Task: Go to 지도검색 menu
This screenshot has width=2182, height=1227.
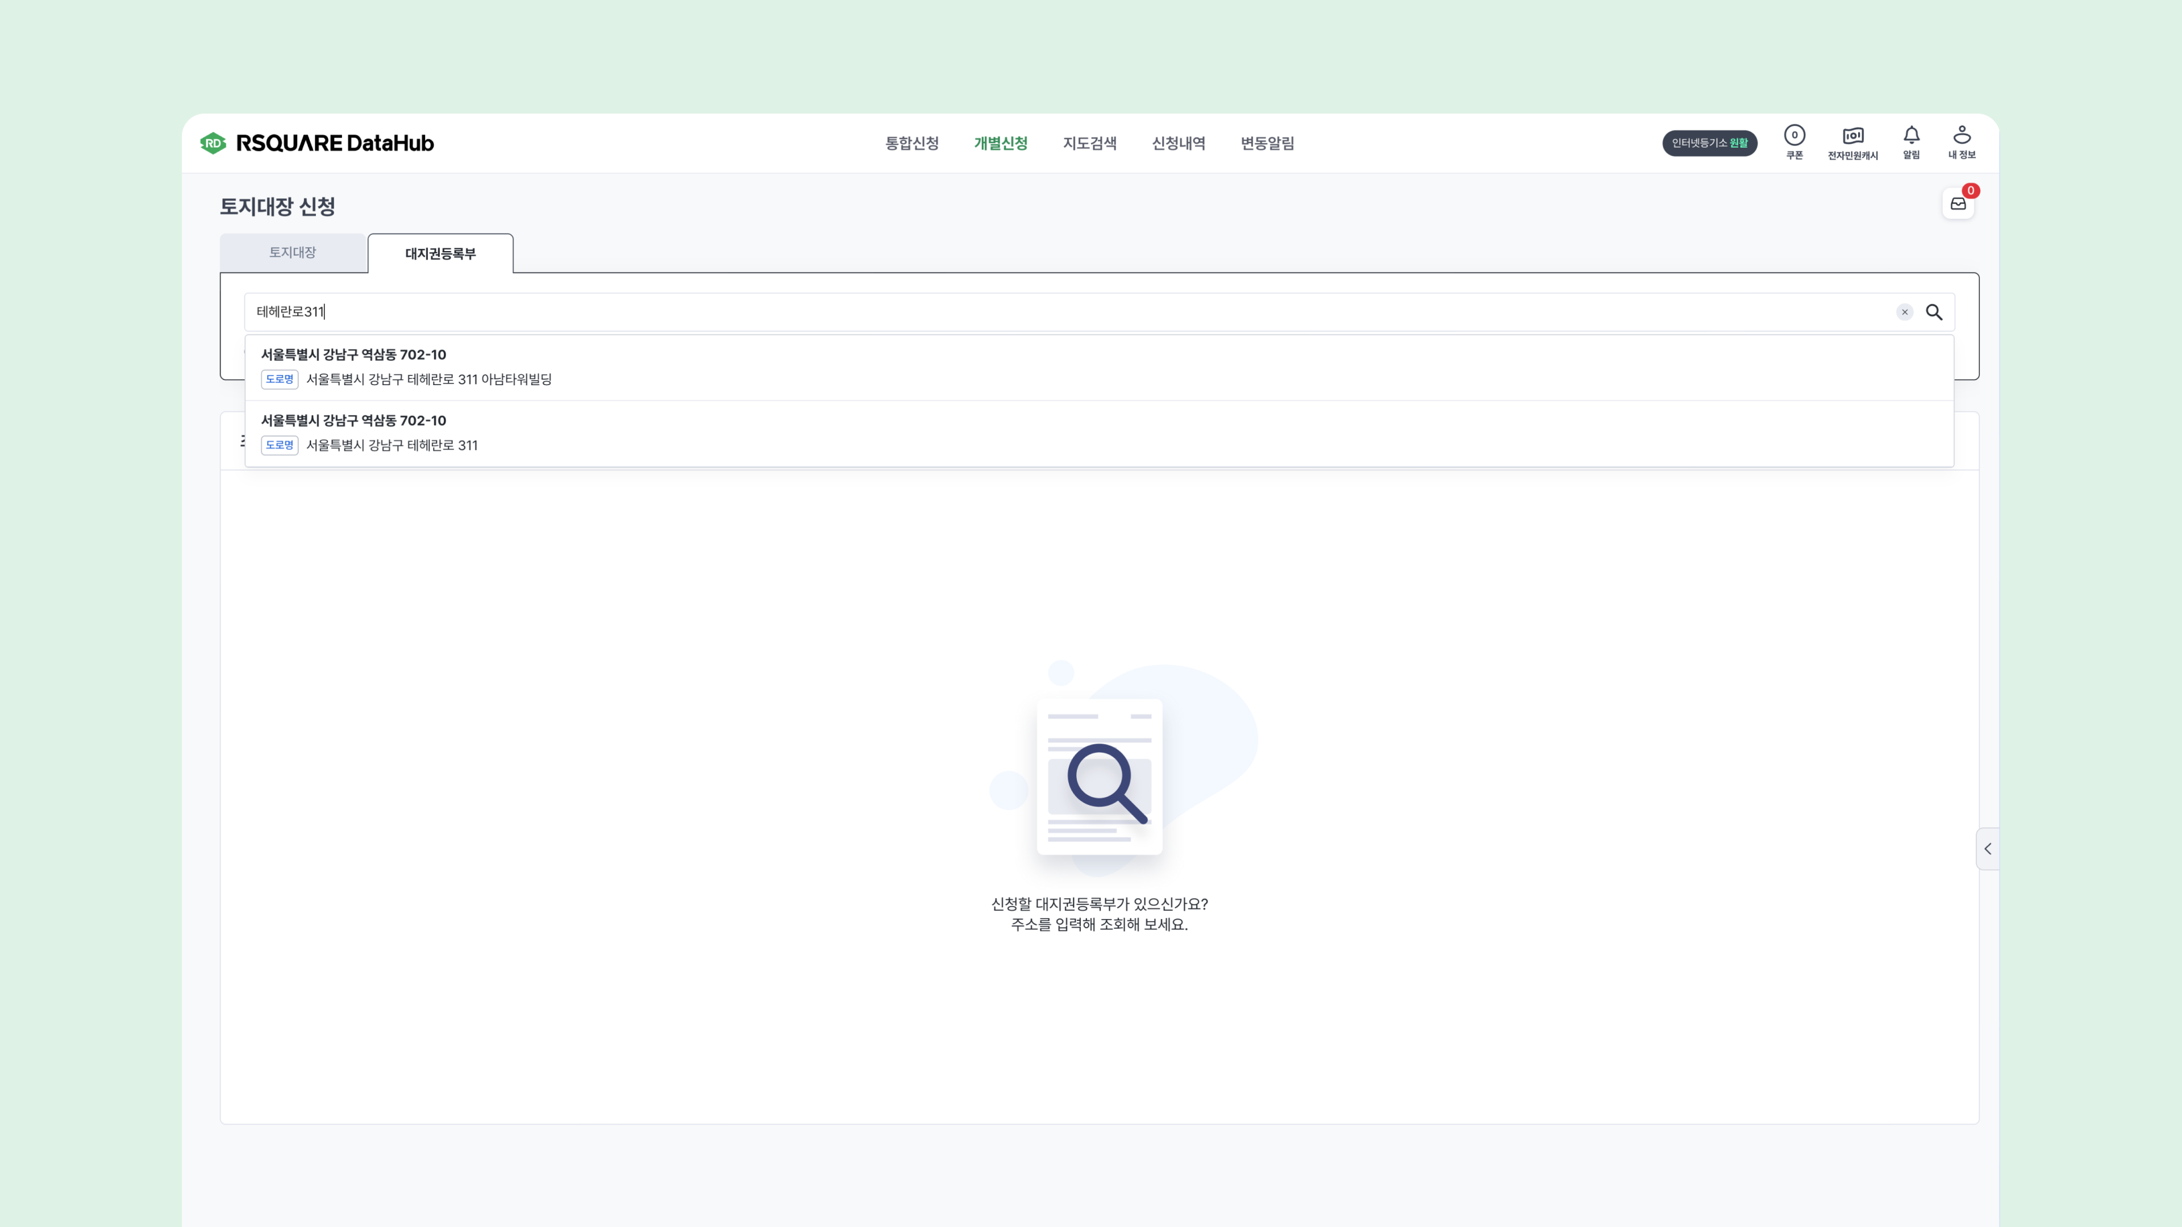Action: pos(1089,143)
